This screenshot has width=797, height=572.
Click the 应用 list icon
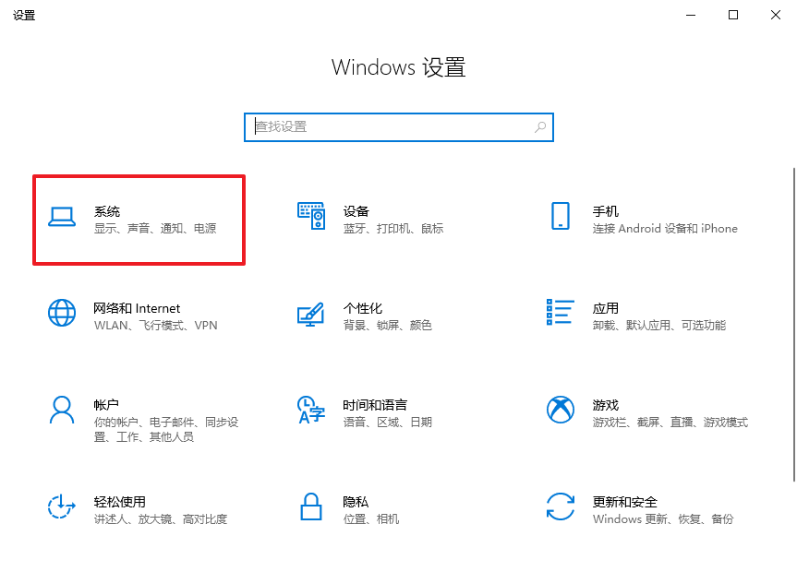560,313
